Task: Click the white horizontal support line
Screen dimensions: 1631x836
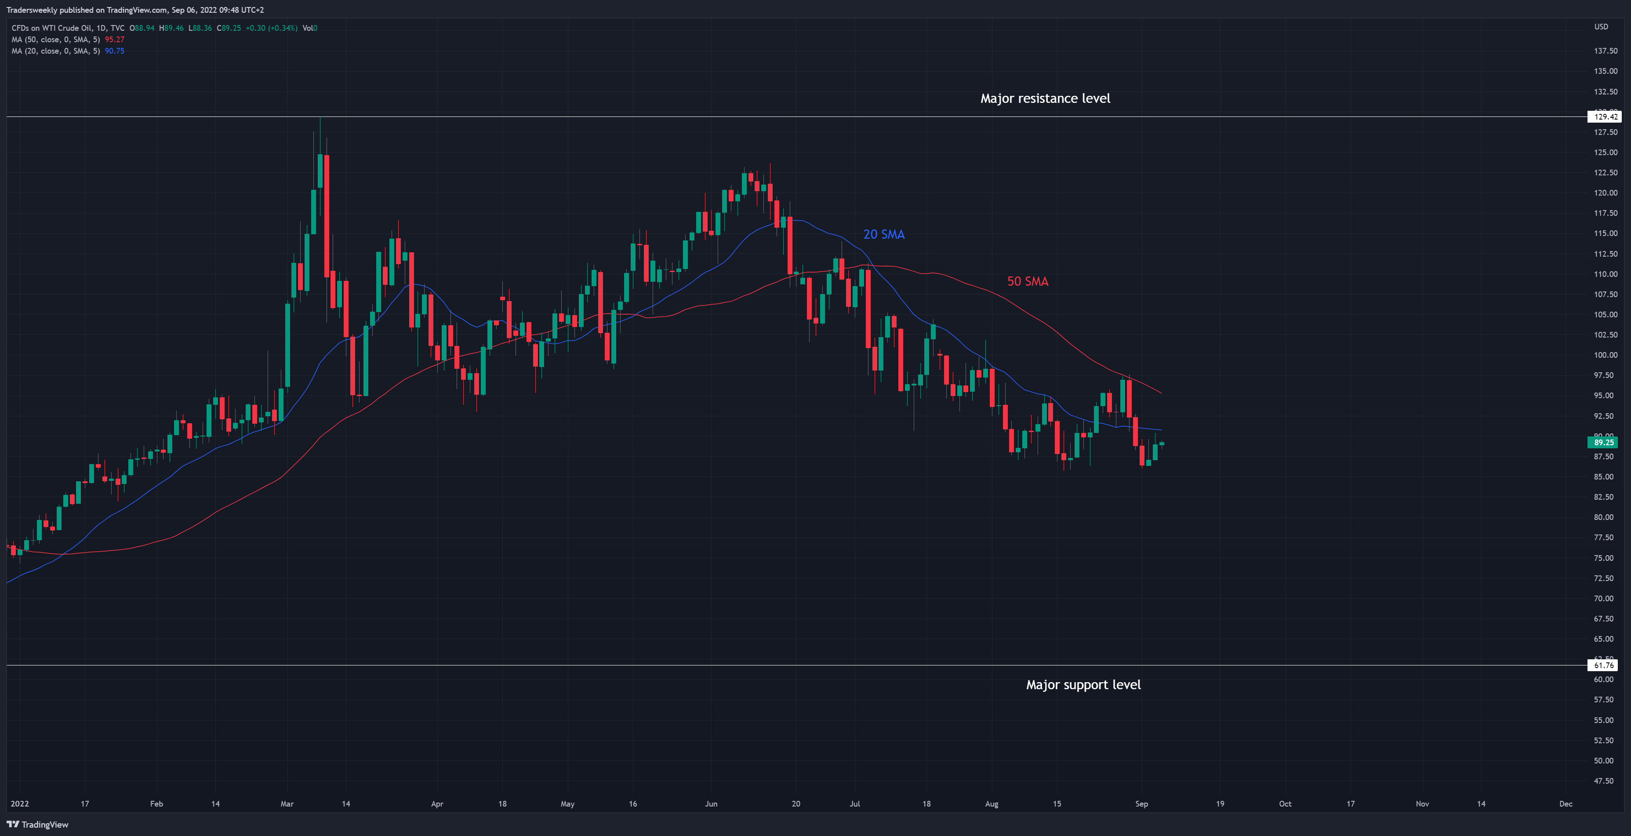Action: click(x=796, y=665)
